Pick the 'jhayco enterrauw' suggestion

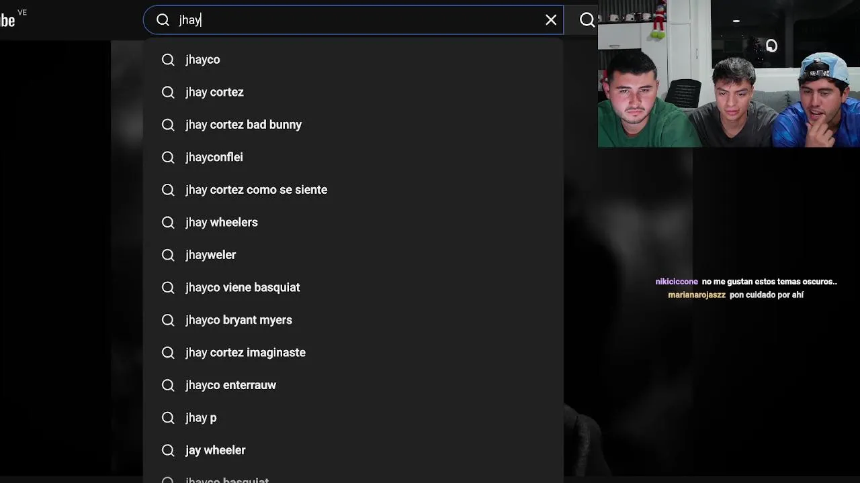353,385
